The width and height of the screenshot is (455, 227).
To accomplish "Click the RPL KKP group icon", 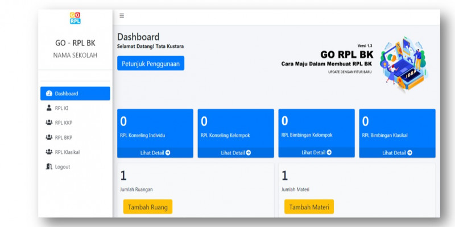I will pyautogui.click(x=49, y=123).
